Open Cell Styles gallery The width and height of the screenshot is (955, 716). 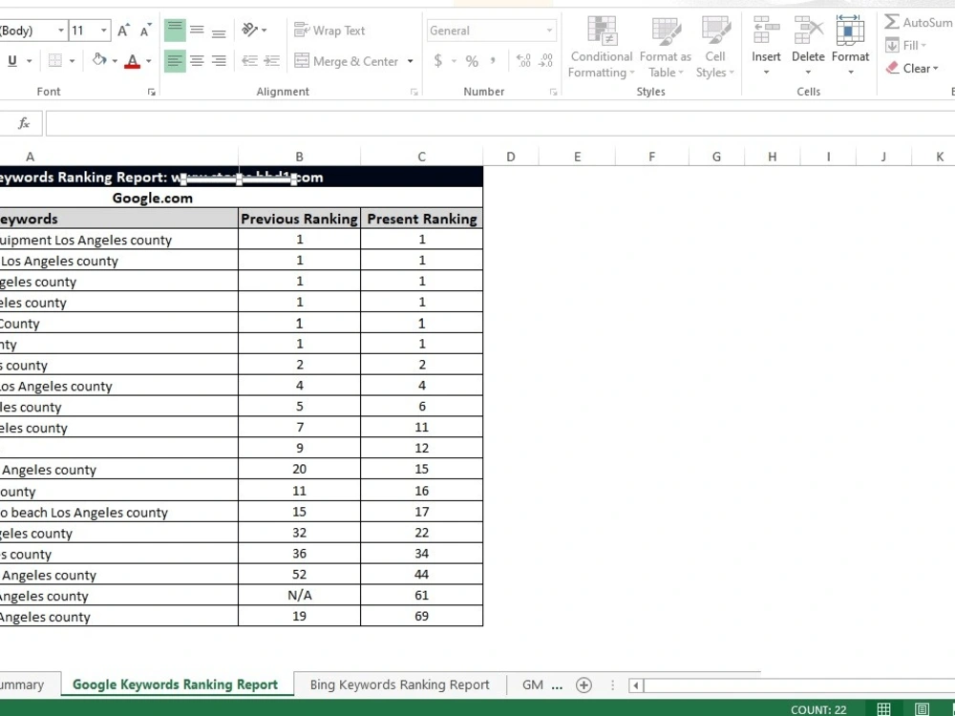[715, 48]
